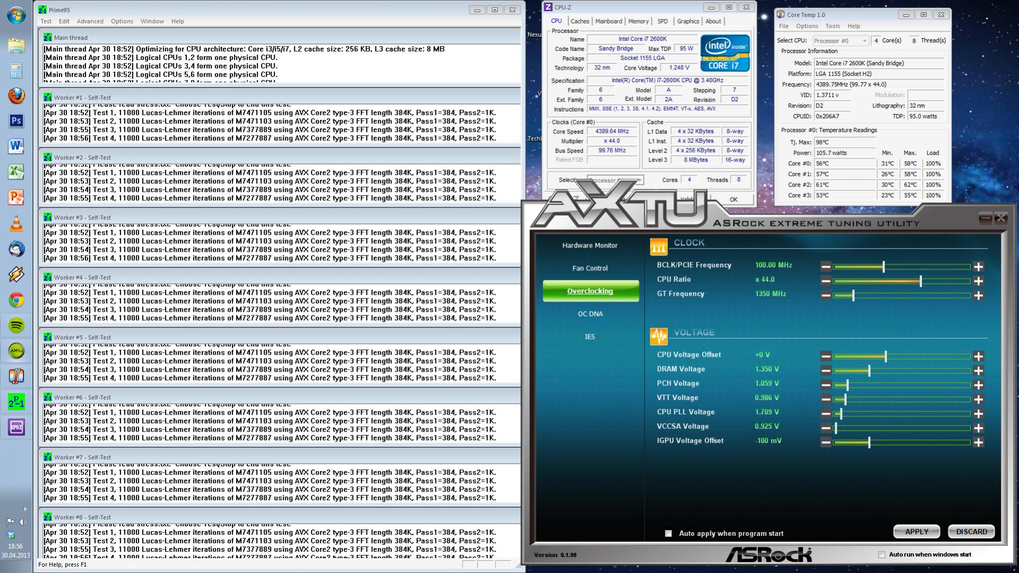Switch to CPU-Z About tab
Screen dimensions: 1019x573
click(x=713, y=21)
